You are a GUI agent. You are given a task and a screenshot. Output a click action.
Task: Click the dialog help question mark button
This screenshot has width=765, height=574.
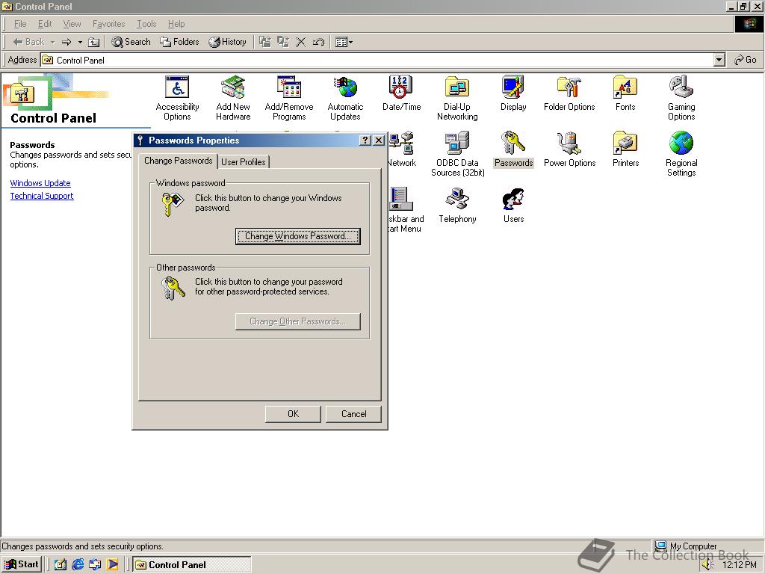365,141
